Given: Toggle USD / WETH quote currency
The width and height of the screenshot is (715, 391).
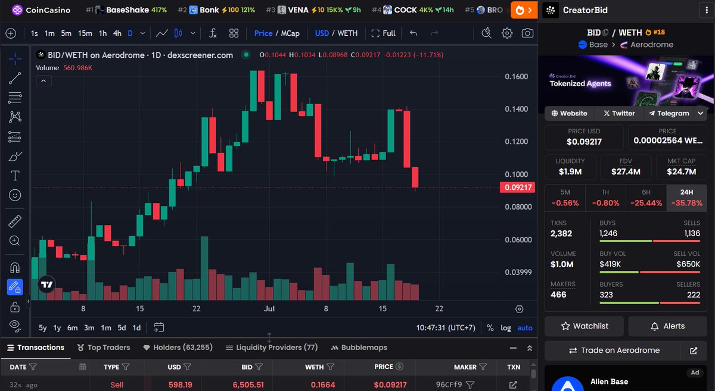Looking at the screenshot, I should [x=337, y=33].
